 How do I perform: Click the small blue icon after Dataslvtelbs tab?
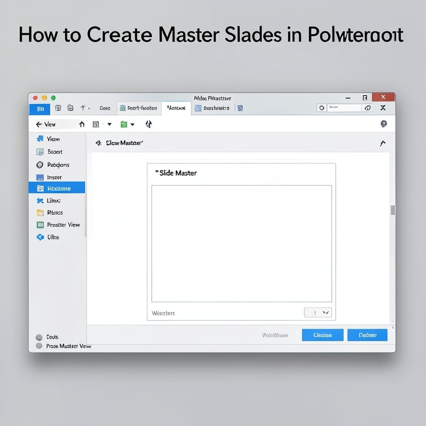[240, 108]
